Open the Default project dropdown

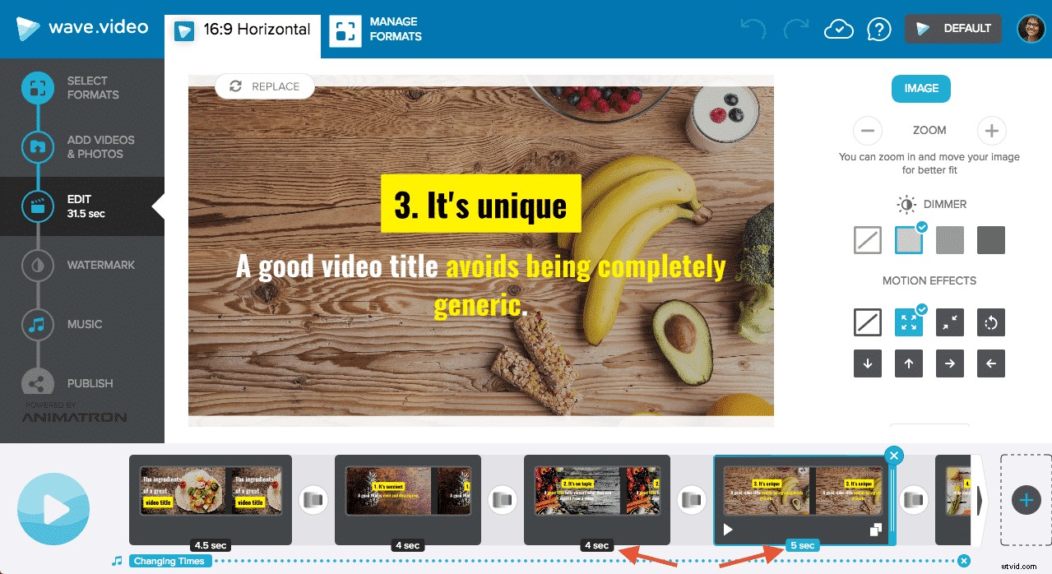[x=952, y=28]
